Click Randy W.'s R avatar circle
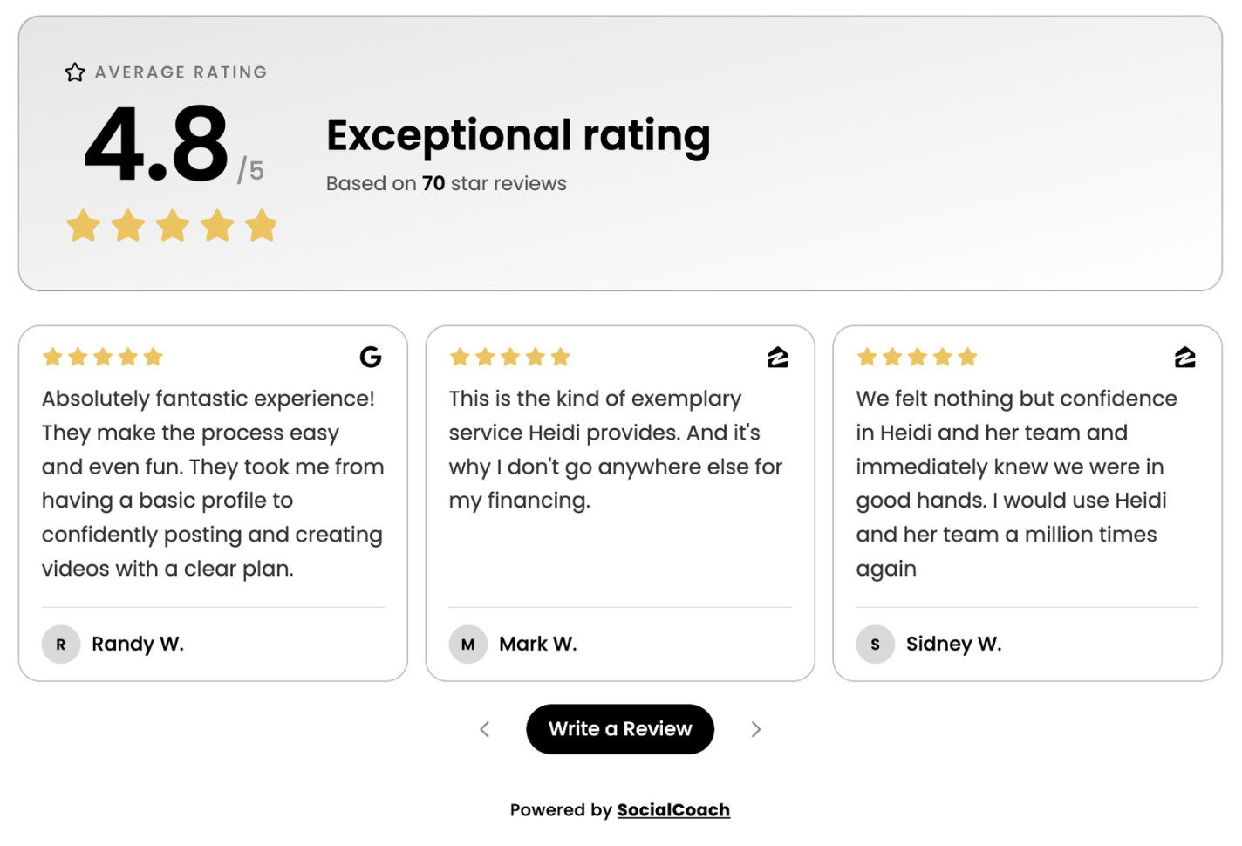This screenshot has width=1242, height=846. pos(61,645)
